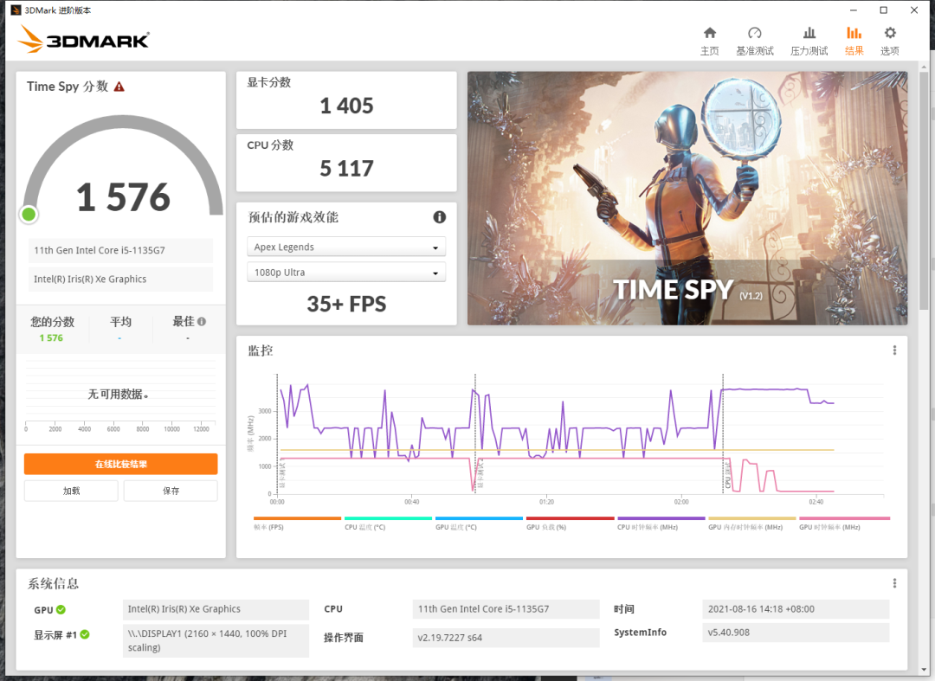Click the green check icon beside 显示屏 #1
This screenshot has width=935, height=681.
coord(85,634)
